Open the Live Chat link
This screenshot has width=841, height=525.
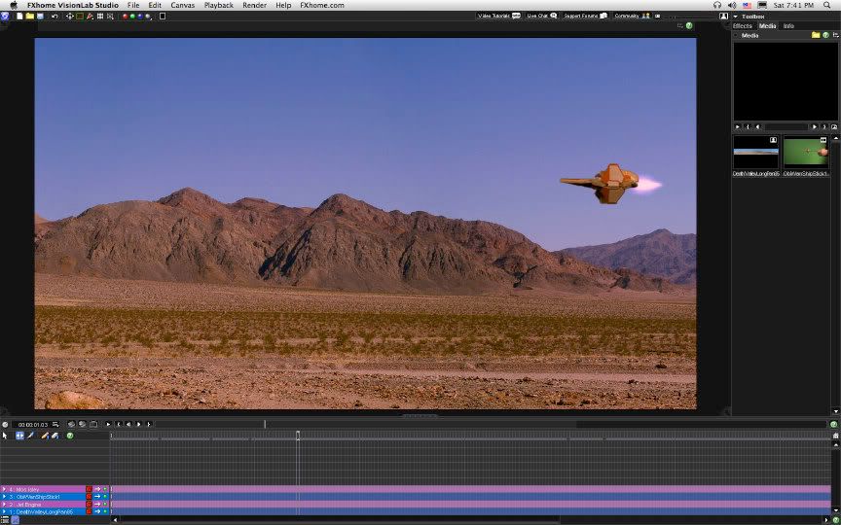point(542,17)
